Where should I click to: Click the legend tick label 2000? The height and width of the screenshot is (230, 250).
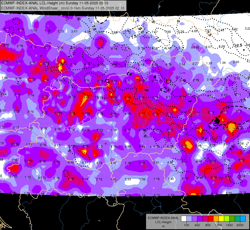(240, 225)
